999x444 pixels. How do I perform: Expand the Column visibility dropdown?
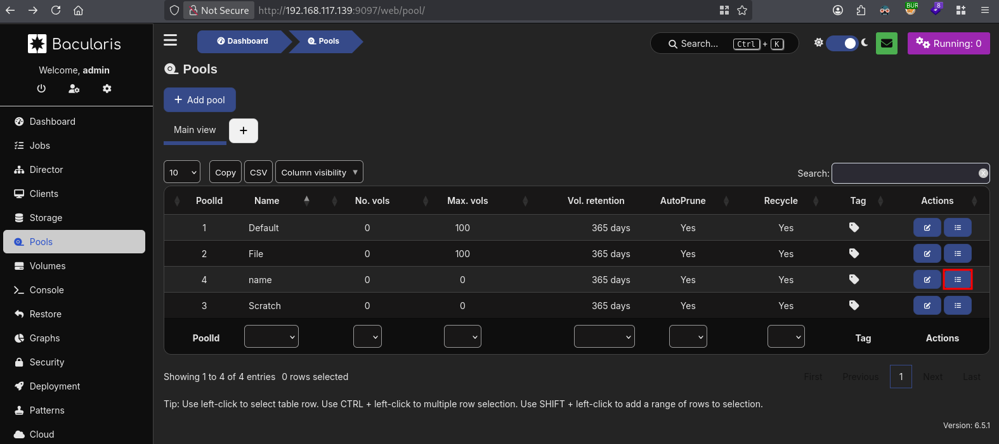tap(319, 172)
